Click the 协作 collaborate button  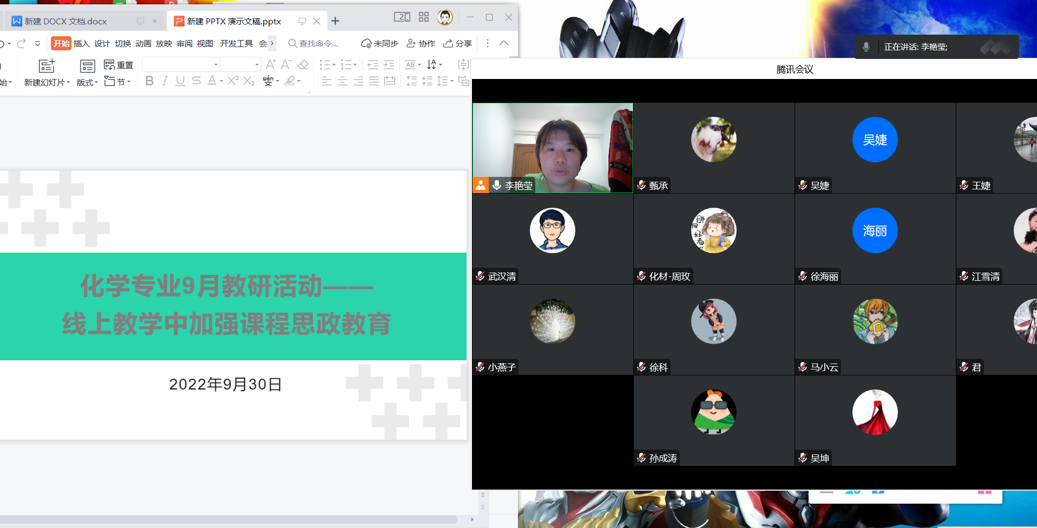coord(421,43)
